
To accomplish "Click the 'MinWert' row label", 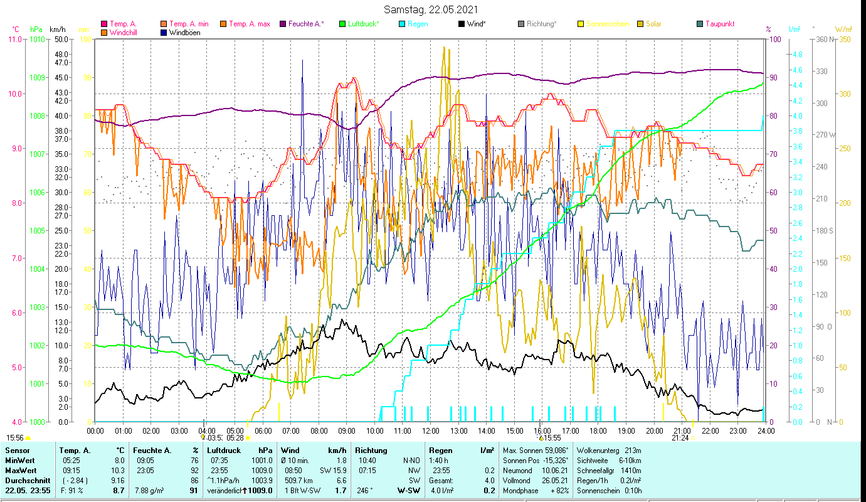I will [x=20, y=461].
